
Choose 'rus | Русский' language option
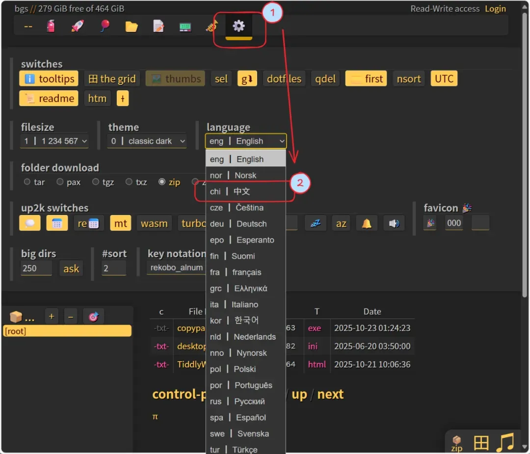(246, 401)
